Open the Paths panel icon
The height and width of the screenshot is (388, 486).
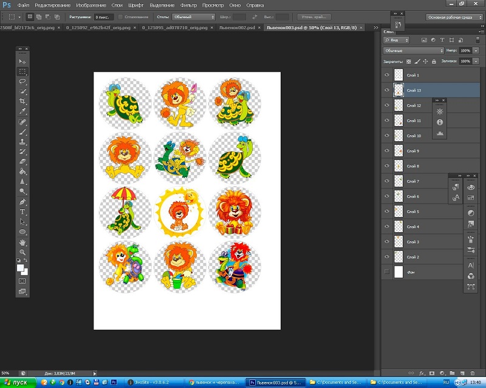[x=470, y=287]
